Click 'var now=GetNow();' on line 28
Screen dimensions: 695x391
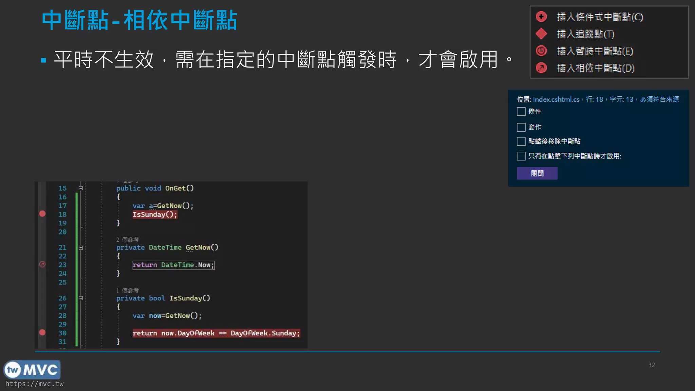point(167,316)
